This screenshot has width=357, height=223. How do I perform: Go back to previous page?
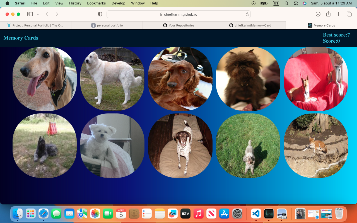click(47, 14)
